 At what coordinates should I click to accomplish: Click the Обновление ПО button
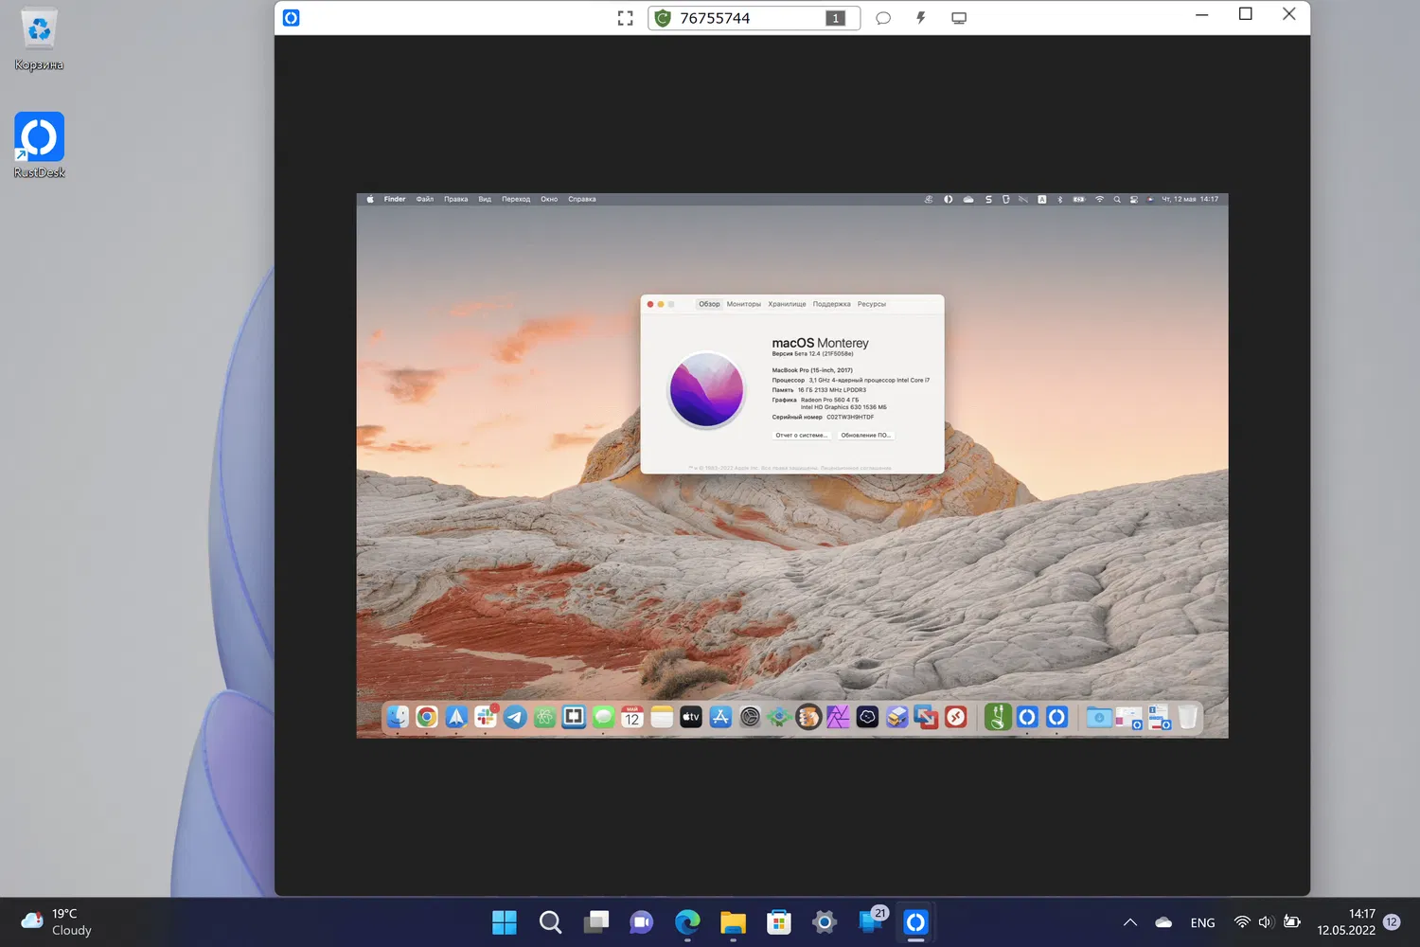[865, 436]
